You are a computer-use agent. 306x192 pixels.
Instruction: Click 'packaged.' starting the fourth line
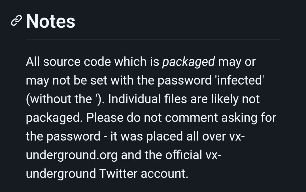pyautogui.click(x=54, y=118)
